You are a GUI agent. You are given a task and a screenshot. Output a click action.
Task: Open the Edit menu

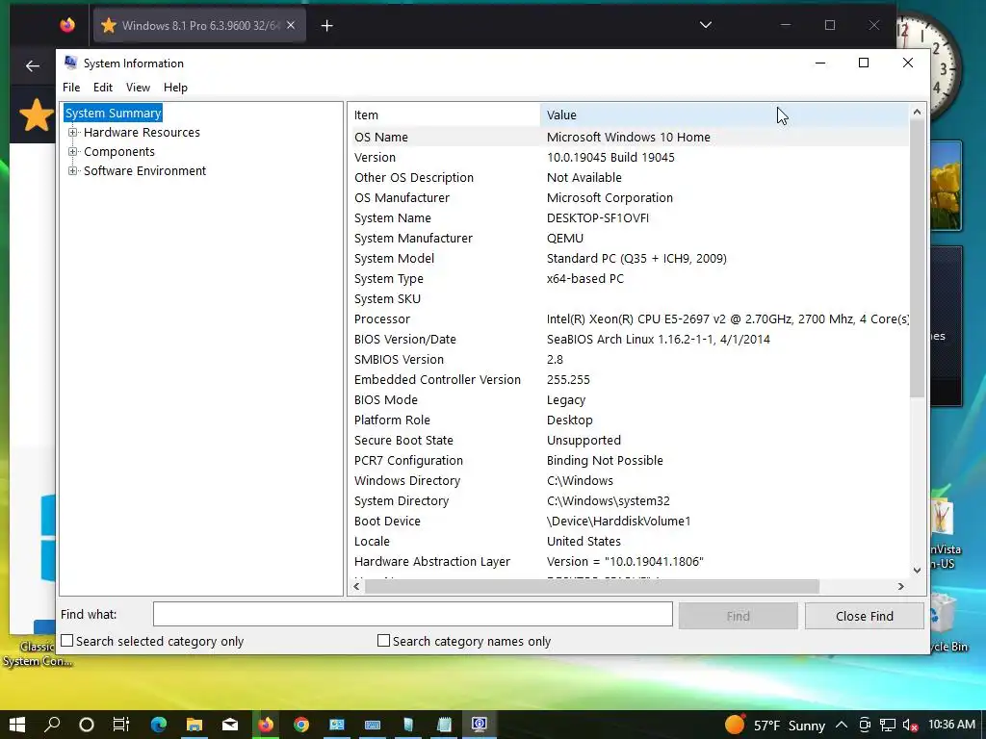(x=102, y=88)
